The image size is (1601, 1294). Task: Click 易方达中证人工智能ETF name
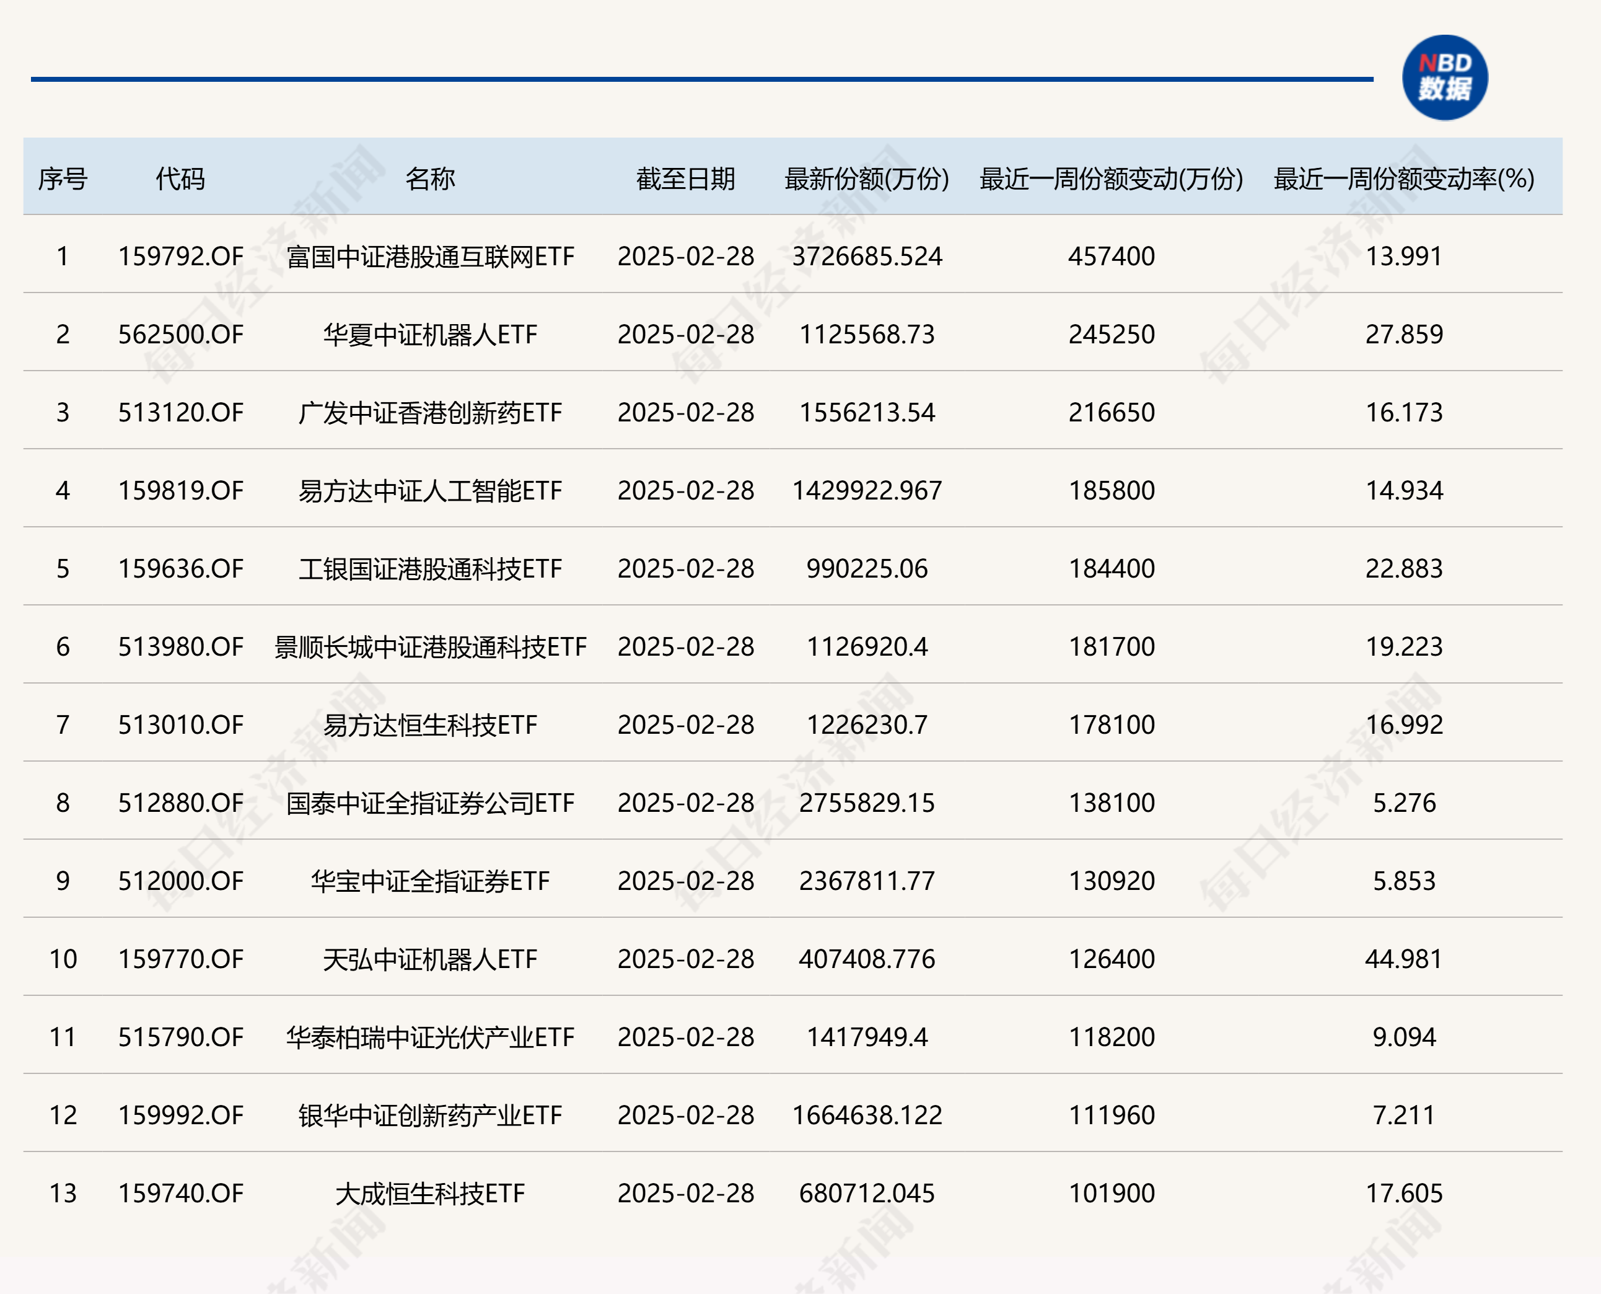(x=430, y=492)
